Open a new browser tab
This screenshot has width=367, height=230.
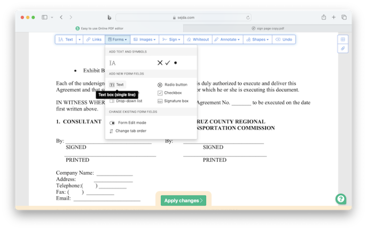coord(334,17)
